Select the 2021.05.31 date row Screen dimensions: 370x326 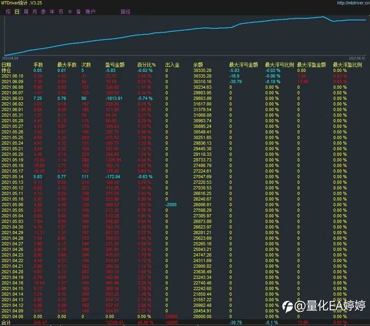(12, 115)
